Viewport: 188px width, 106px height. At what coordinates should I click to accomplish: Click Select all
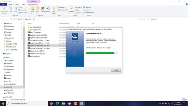click(87, 7)
